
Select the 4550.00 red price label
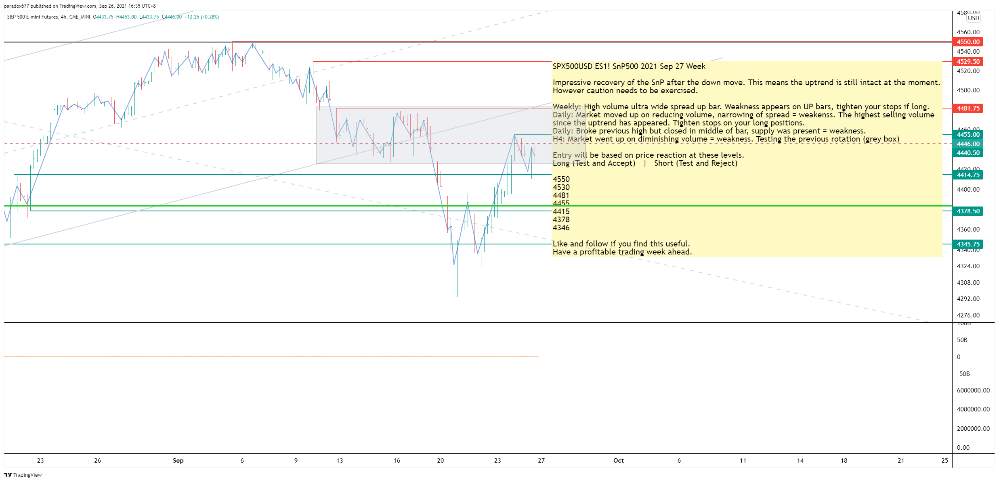pyautogui.click(x=968, y=42)
